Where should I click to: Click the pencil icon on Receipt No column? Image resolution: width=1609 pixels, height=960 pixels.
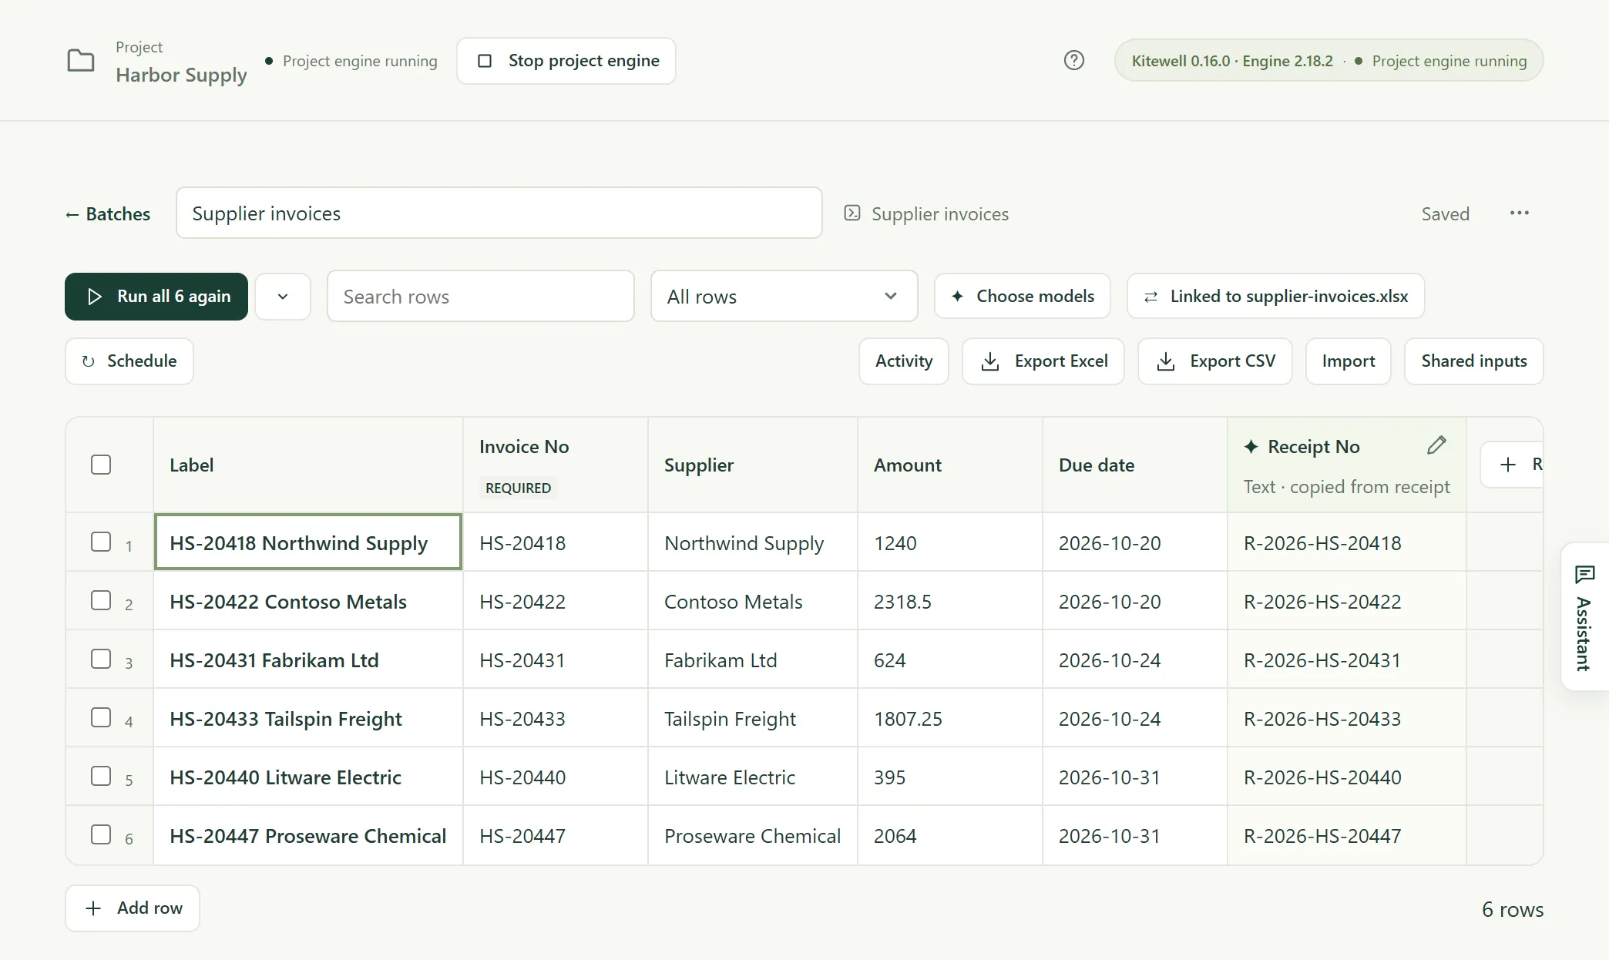(1436, 445)
